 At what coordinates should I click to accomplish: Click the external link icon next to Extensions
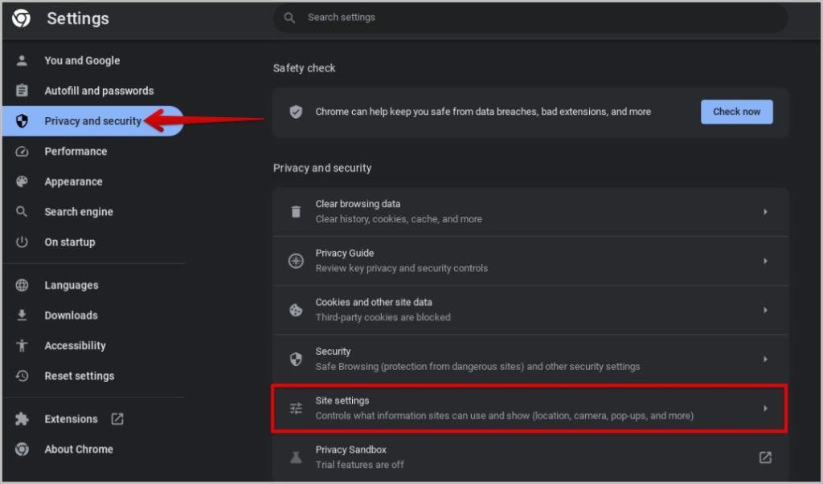coord(117,418)
